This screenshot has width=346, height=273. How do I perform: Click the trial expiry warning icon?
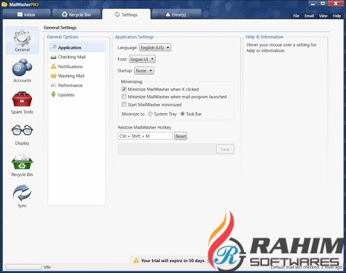tap(136, 261)
